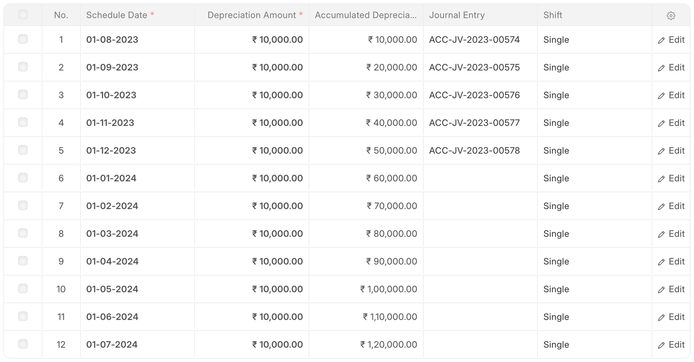Click the empty Journal Entry cell of row 6

pyautogui.click(x=480, y=178)
